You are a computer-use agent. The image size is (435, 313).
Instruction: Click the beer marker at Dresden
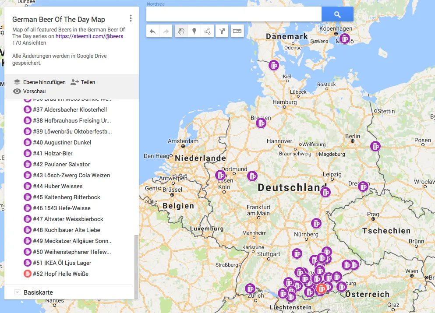point(363,186)
